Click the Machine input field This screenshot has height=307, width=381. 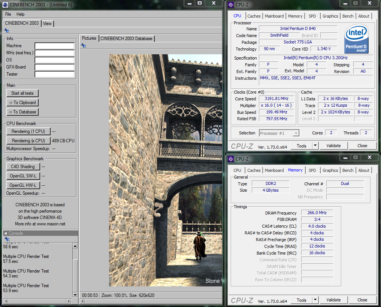click(54, 46)
